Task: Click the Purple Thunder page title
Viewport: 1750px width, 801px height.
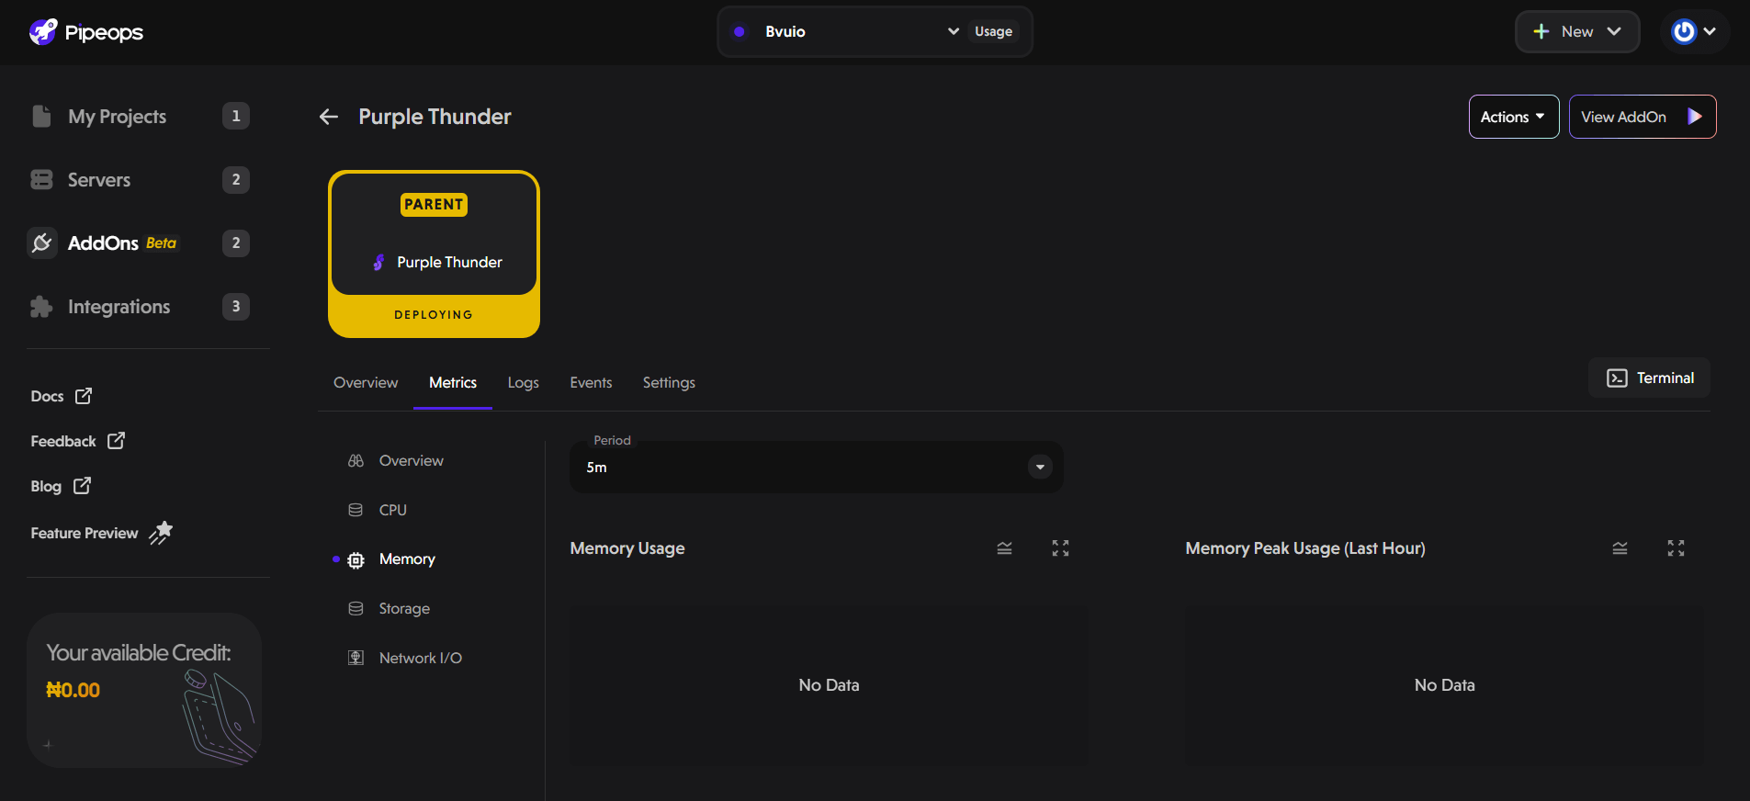Action: click(435, 117)
